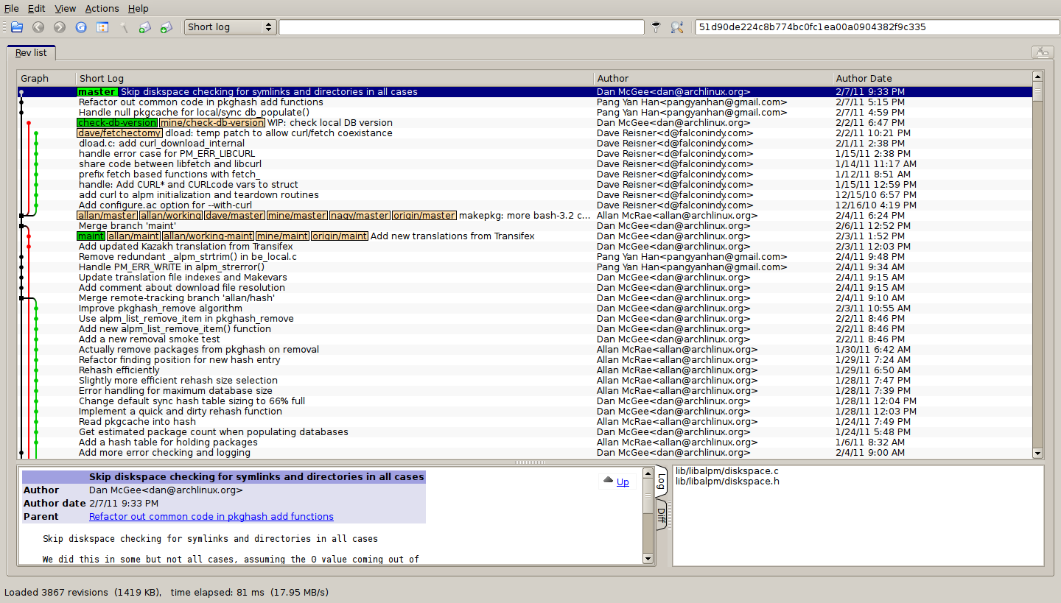Click the search text input field
This screenshot has width=1061, height=603.
tap(461, 27)
